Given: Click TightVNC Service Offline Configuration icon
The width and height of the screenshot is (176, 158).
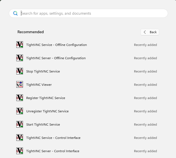Looking at the screenshot, I should coord(20,45).
